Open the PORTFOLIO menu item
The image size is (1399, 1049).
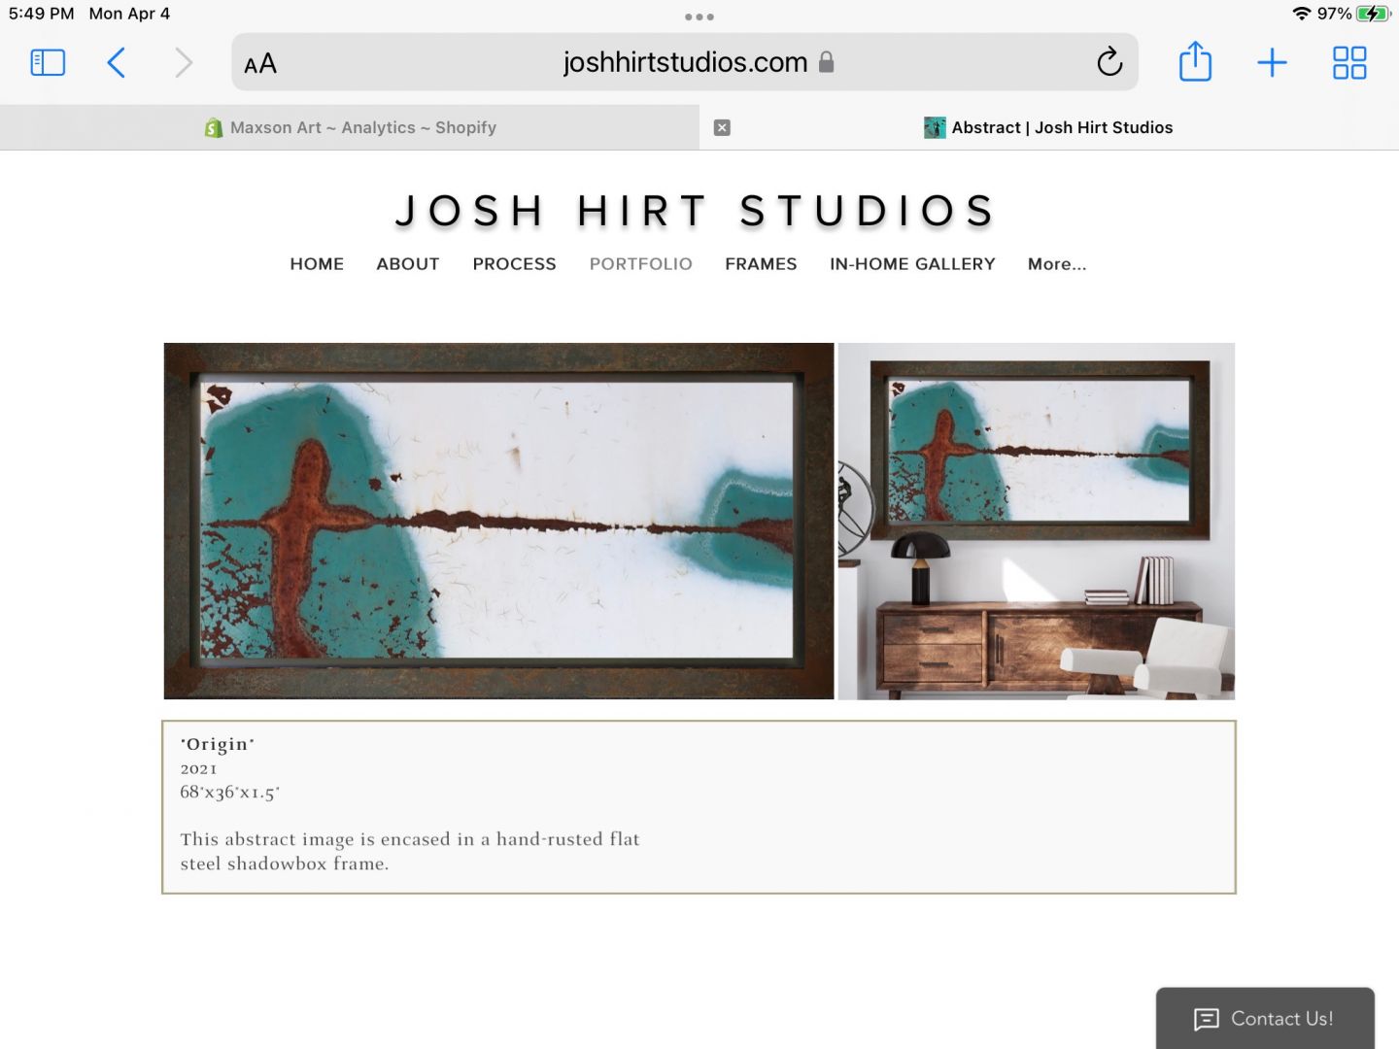click(x=641, y=264)
